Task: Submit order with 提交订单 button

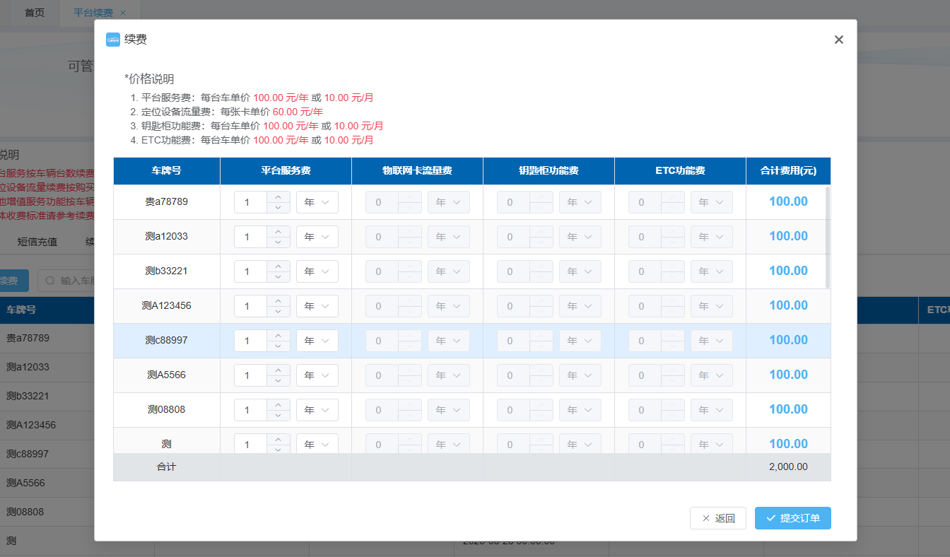Action: [792, 518]
